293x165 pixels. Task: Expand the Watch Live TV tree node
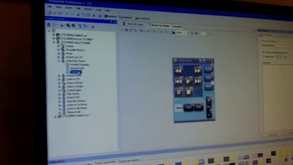[x=59, y=57]
